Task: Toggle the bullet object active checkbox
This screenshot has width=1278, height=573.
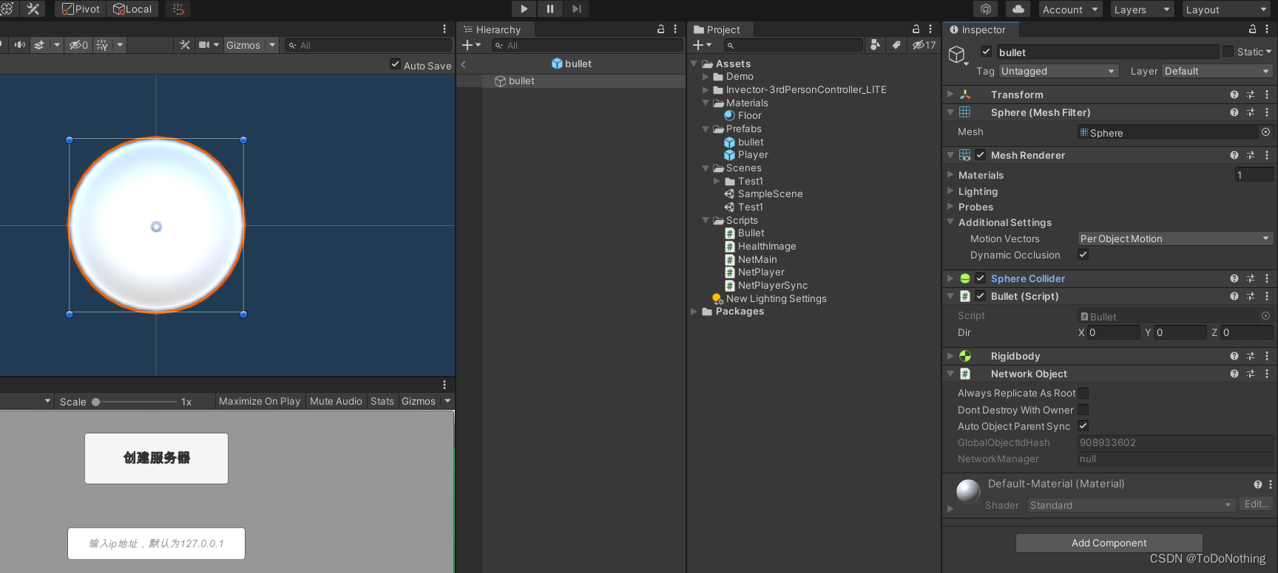Action: pos(986,52)
